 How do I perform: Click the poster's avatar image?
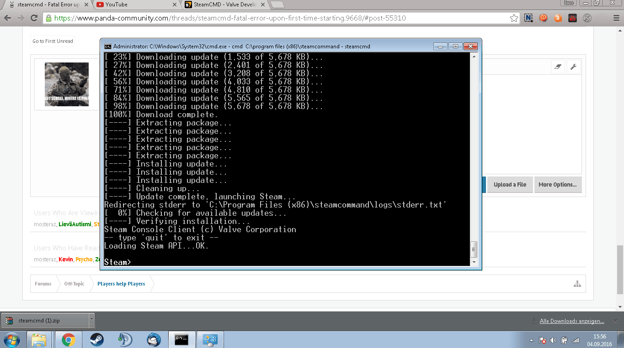coord(67,84)
